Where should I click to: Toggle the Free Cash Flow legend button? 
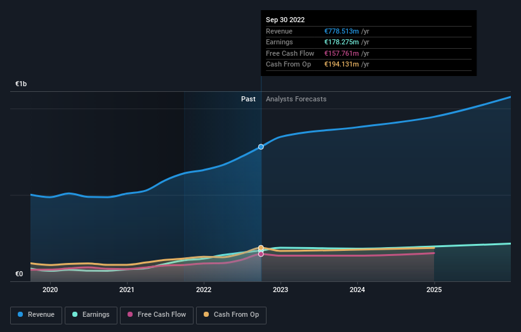pyautogui.click(x=157, y=315)
